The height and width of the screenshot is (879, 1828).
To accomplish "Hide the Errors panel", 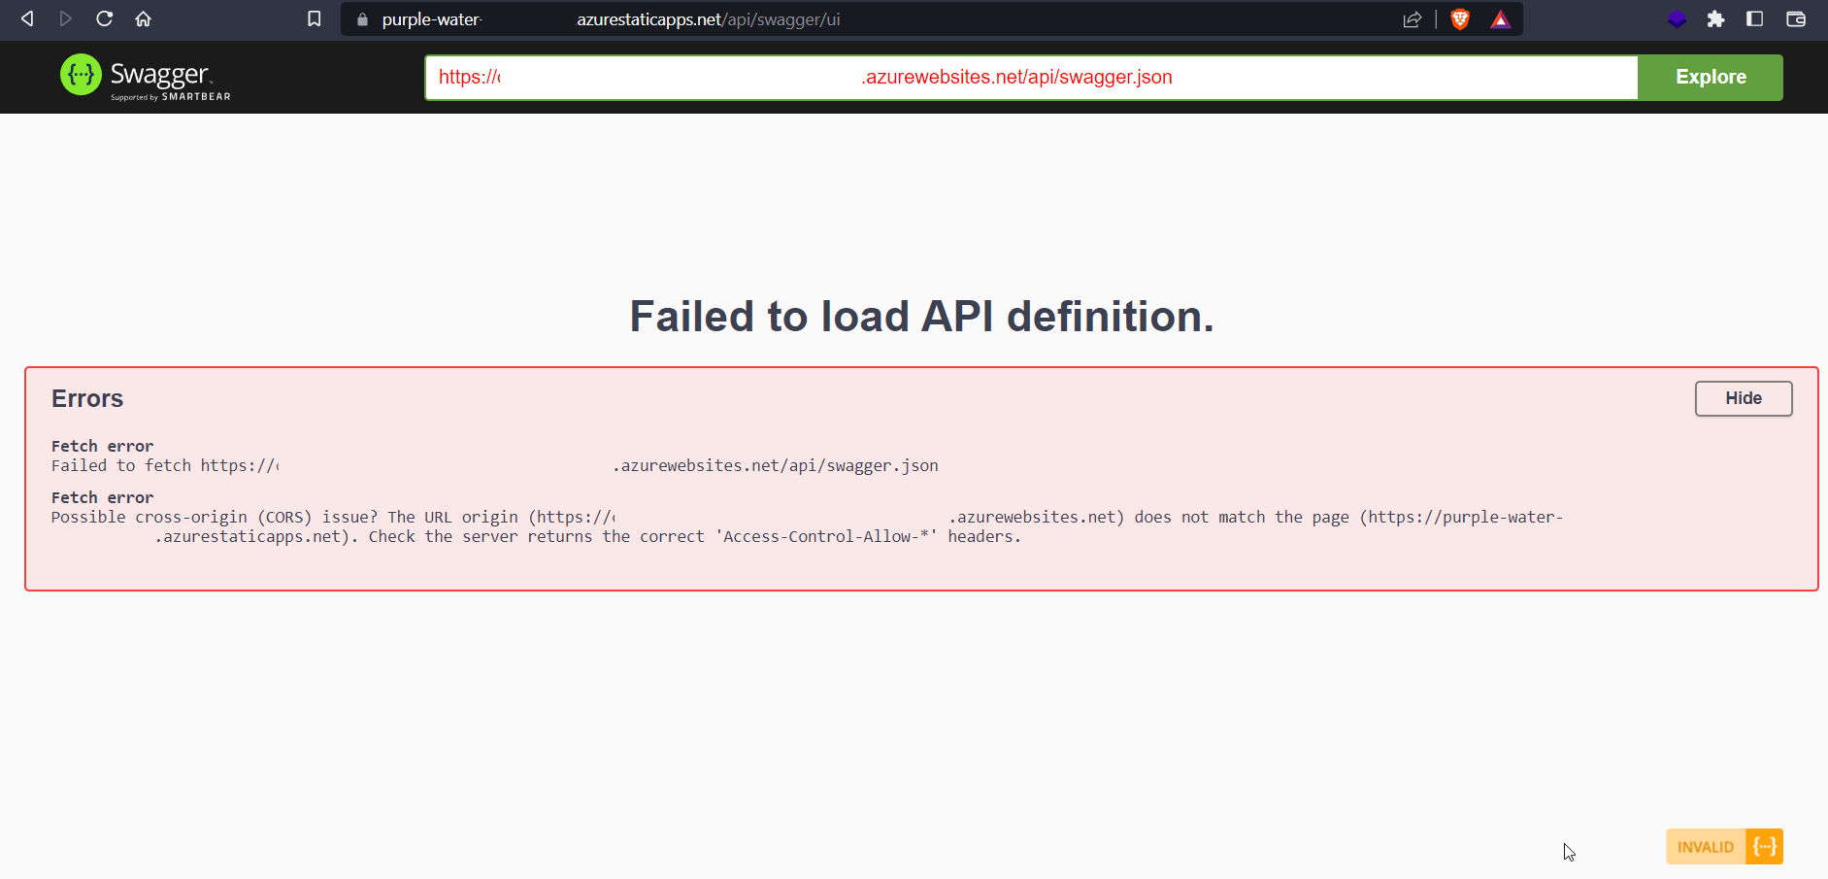I will (x=1743, y=398).
